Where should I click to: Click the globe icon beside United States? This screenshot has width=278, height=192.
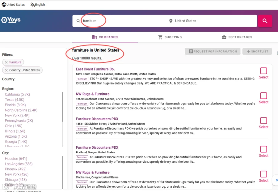click(x=4, y=5)
